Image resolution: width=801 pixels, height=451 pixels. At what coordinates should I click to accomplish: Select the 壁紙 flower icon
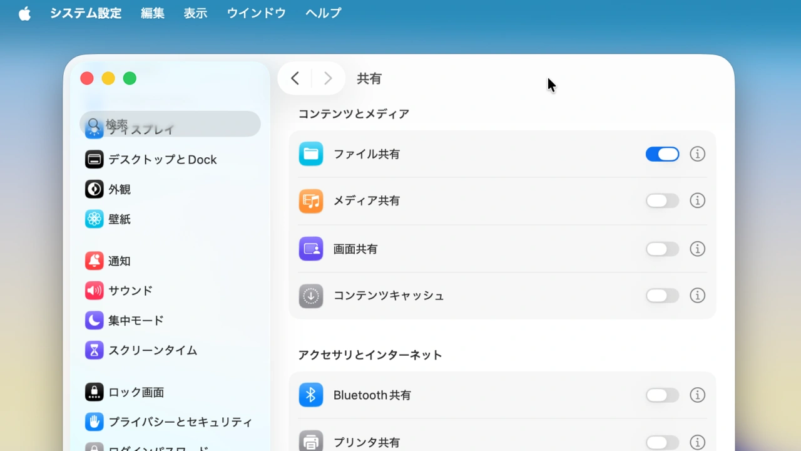point(94,219)
